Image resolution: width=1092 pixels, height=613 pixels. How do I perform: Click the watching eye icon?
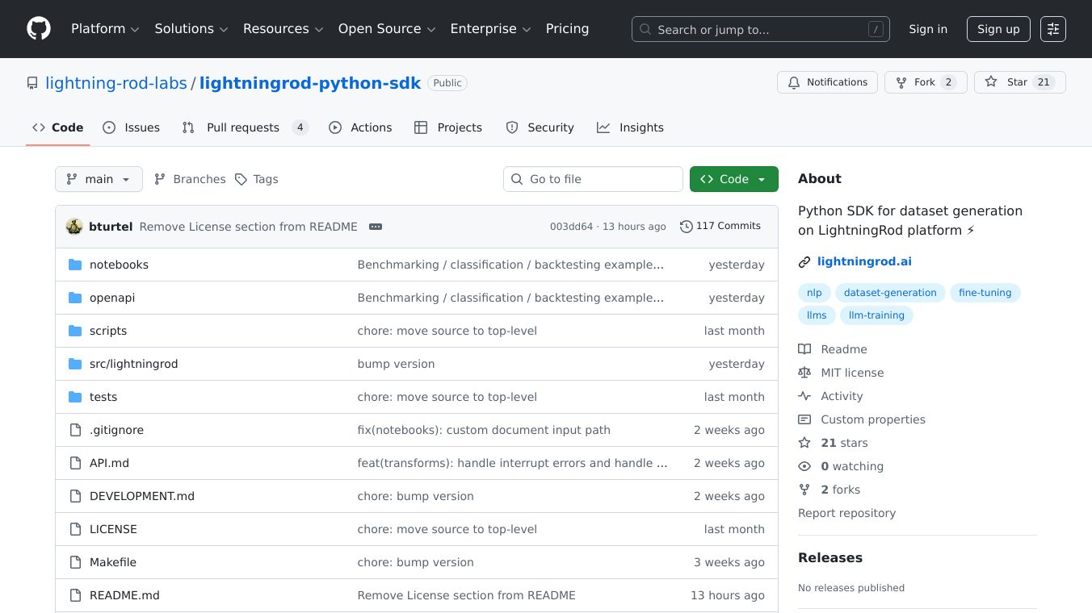click(804, 466)
